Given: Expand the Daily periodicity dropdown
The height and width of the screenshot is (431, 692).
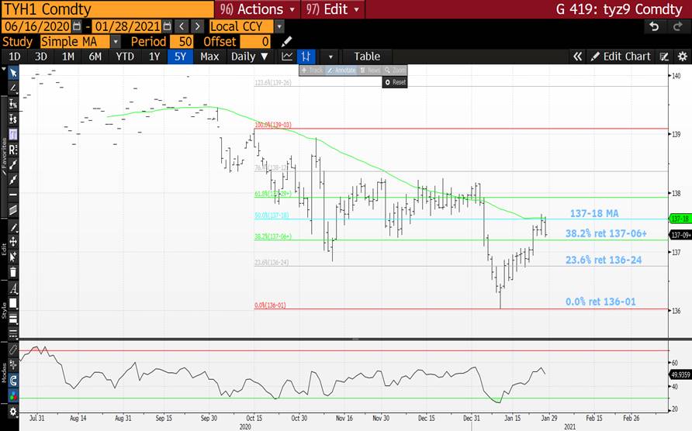Looking at the screenshot, I should pyautogui.click(x=250, y=57).
